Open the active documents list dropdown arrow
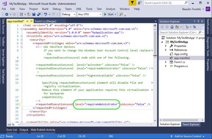The image size is (212, 139). point(155,21)
